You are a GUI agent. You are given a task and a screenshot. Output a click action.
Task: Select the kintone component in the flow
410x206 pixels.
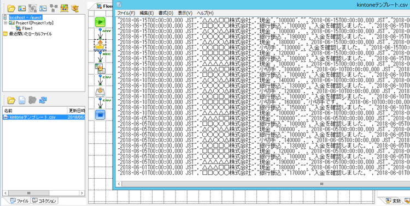coord(100,45)
